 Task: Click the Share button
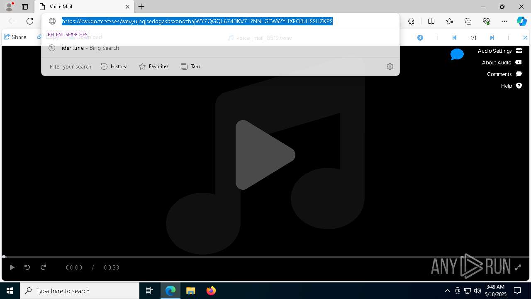click(x=15, y=37)
